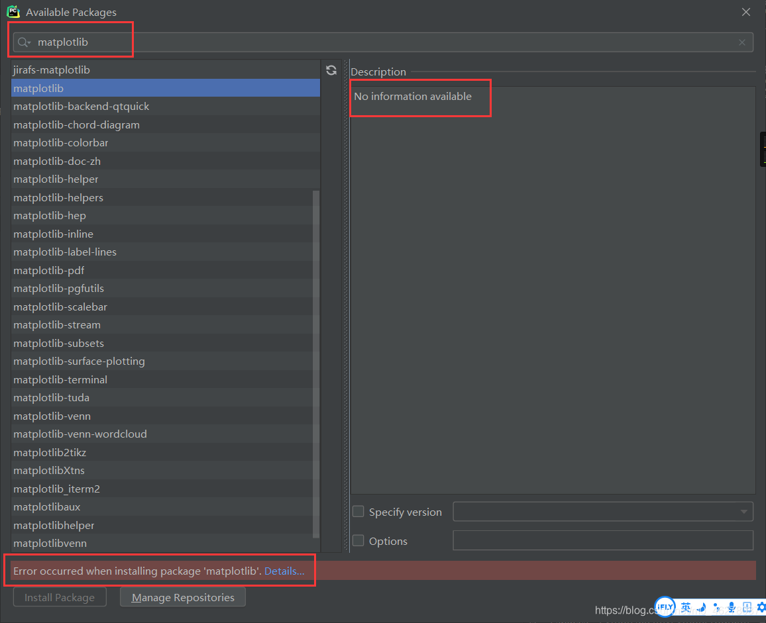Select matplotlib-subsets package
The image size is (766, 623).
(162, 343)
